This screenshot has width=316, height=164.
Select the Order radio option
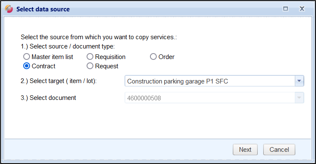(x=153, y=57)
